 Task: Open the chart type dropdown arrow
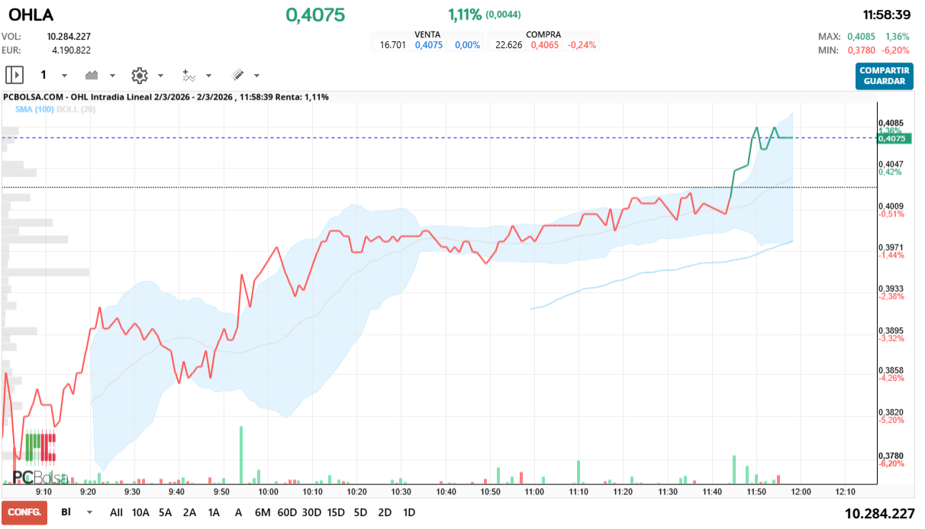112,76
